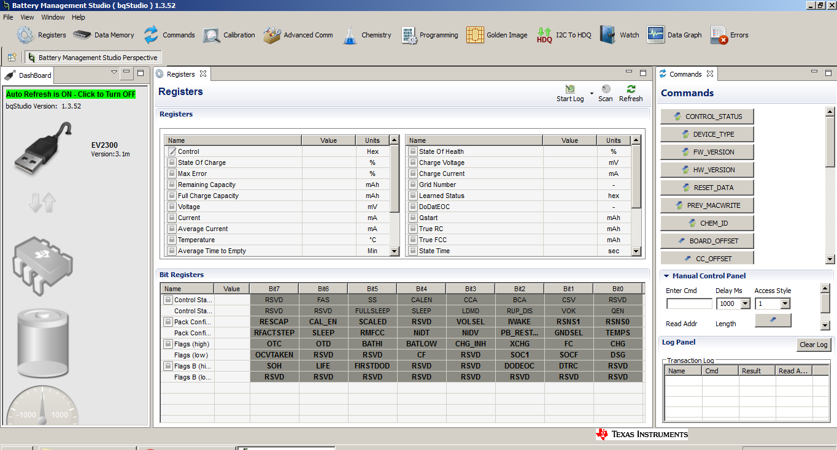Click the Start Log icon

[x=570, y=90]
